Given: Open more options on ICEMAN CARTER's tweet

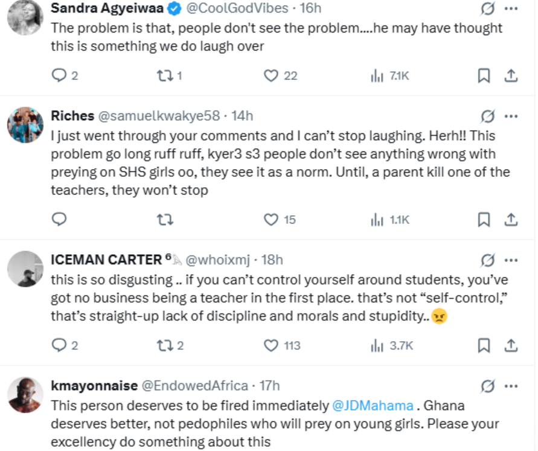Looking at the screenshot, I should (x=511, y=260).
